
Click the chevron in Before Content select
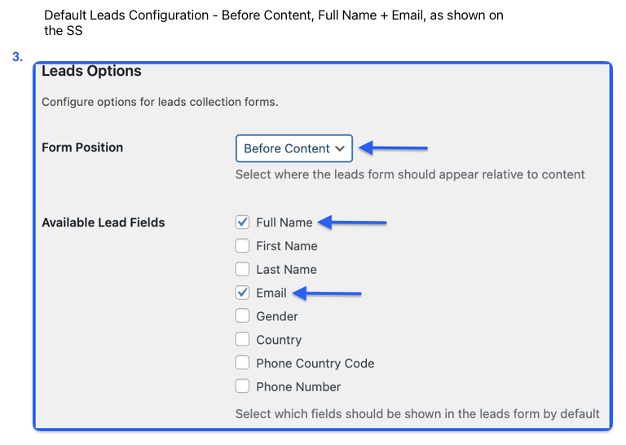click(x=340, y=149)
